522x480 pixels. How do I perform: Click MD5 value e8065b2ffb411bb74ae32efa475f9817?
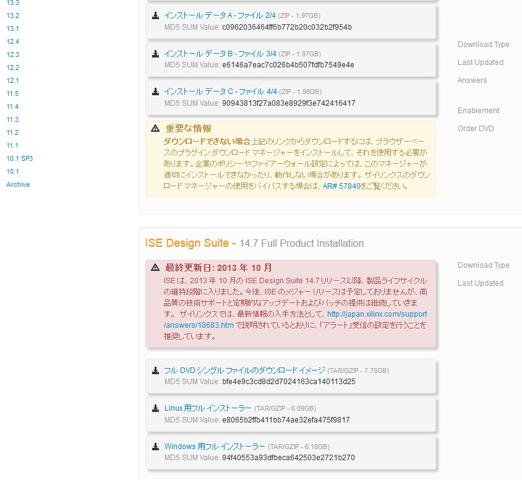[286, 420]
